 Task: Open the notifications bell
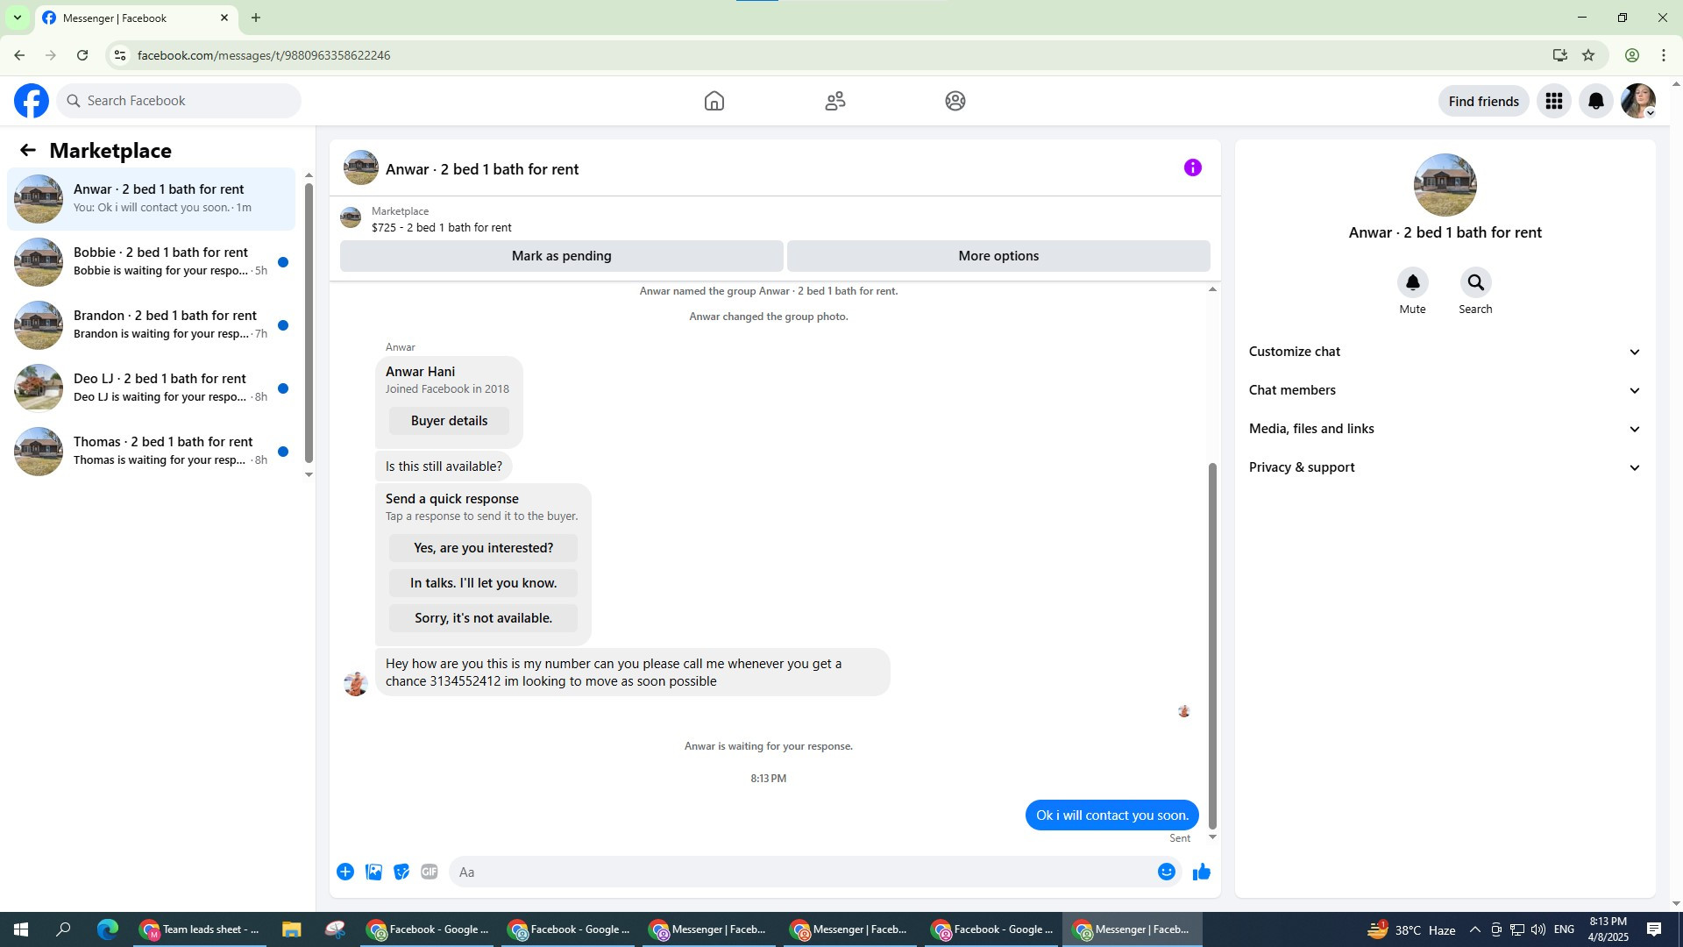[x=1595, y=101]
